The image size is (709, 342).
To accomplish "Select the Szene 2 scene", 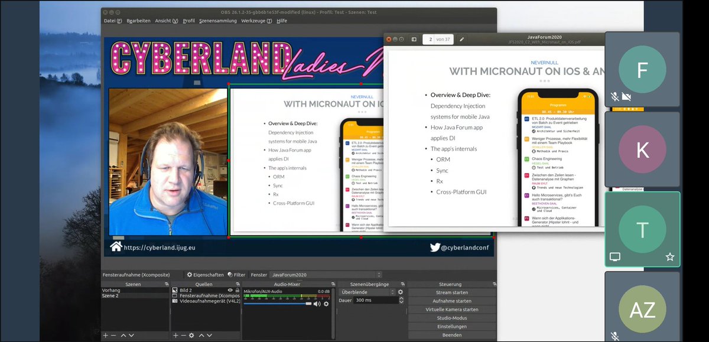I will 135,295.
